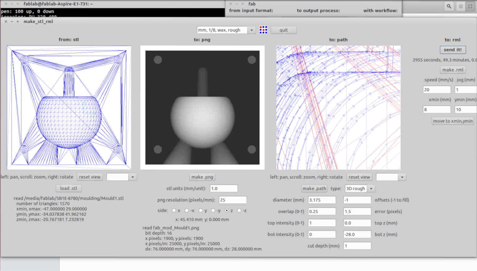Click the ymin (mm) field showing 10

(466, 109)
